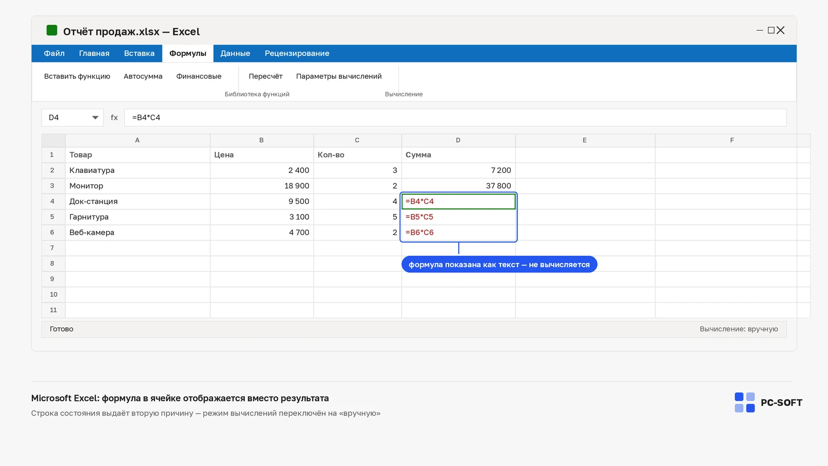Click the Кол-во header cell
Viewport: 828px width, 466px height.
point(358,155)
